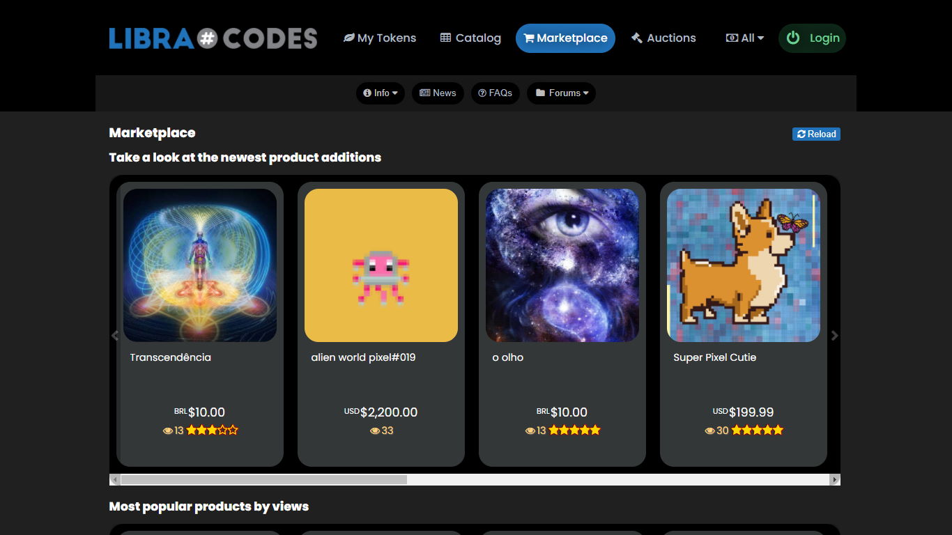Click the star rating under o olho
The height and width of the screenshot is (535, 952).
coord(574,431)
